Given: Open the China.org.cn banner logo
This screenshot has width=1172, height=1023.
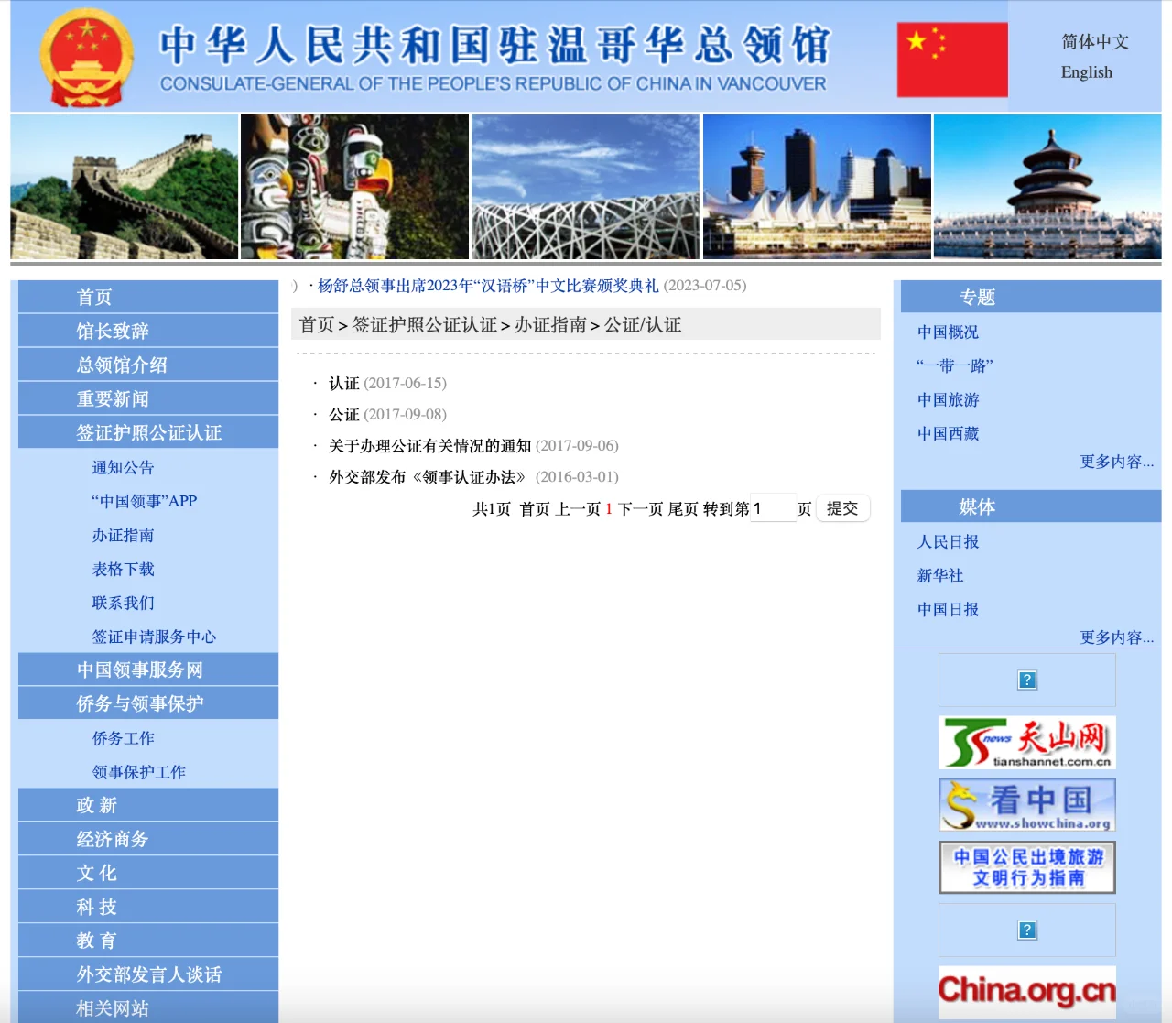Looking at the screenshot, I should [1026, 991].
